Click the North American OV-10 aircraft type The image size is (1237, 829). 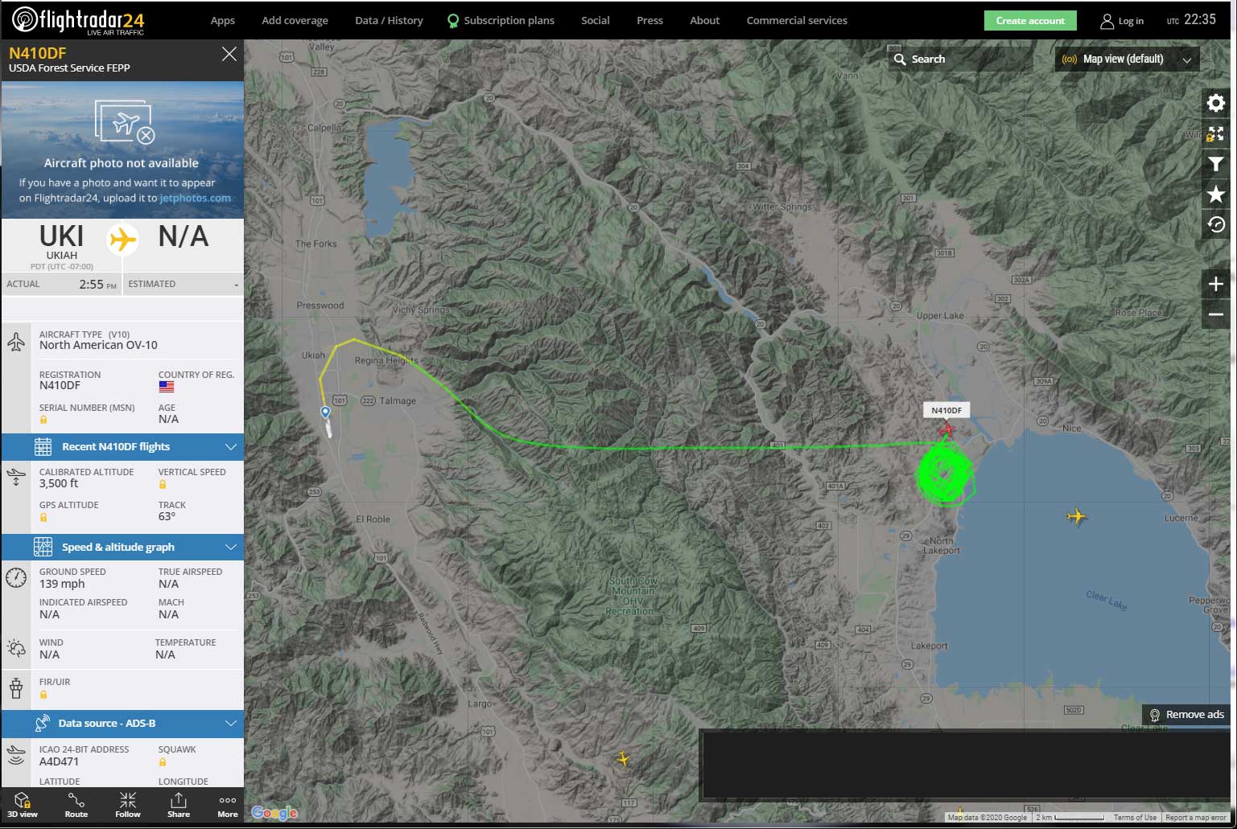98,345
